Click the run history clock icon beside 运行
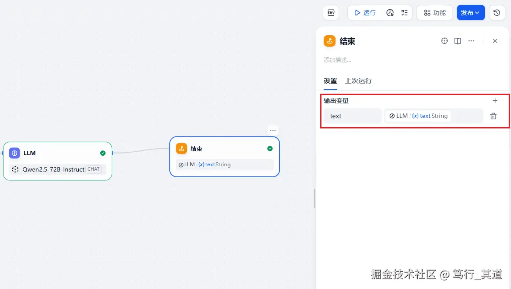 point(391,12)
